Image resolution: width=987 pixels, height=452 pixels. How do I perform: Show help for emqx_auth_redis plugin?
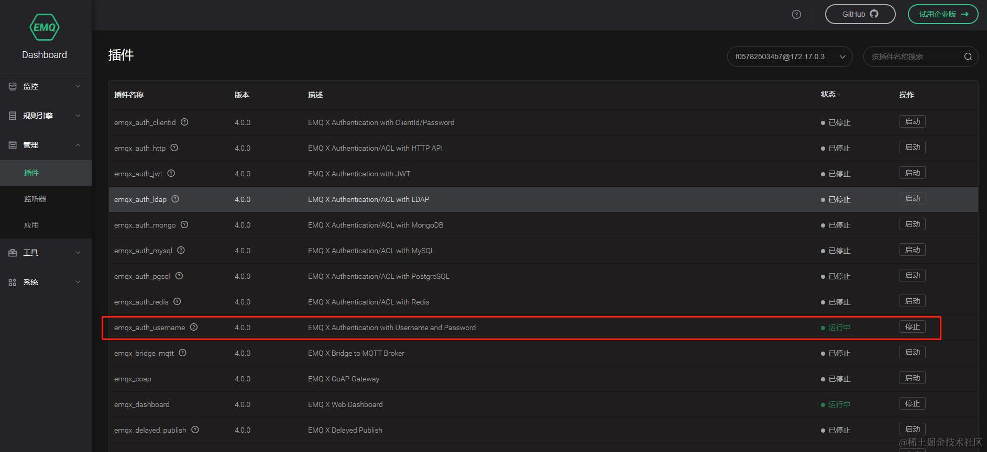pos(177,301)
